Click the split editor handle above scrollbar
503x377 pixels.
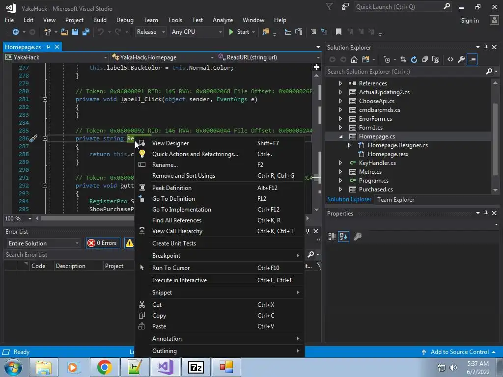click(317, 67)
